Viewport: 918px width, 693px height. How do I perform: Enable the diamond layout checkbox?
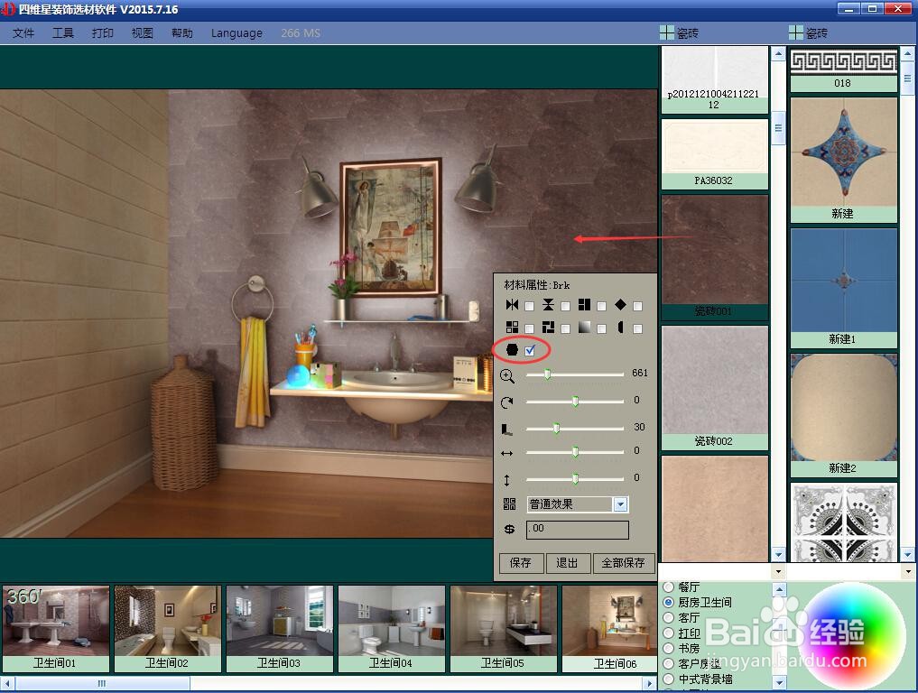[x=637, y=306]
